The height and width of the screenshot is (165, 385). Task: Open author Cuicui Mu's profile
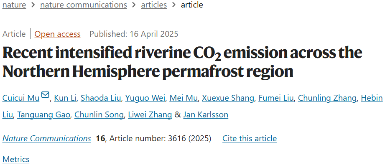[21, 98]
